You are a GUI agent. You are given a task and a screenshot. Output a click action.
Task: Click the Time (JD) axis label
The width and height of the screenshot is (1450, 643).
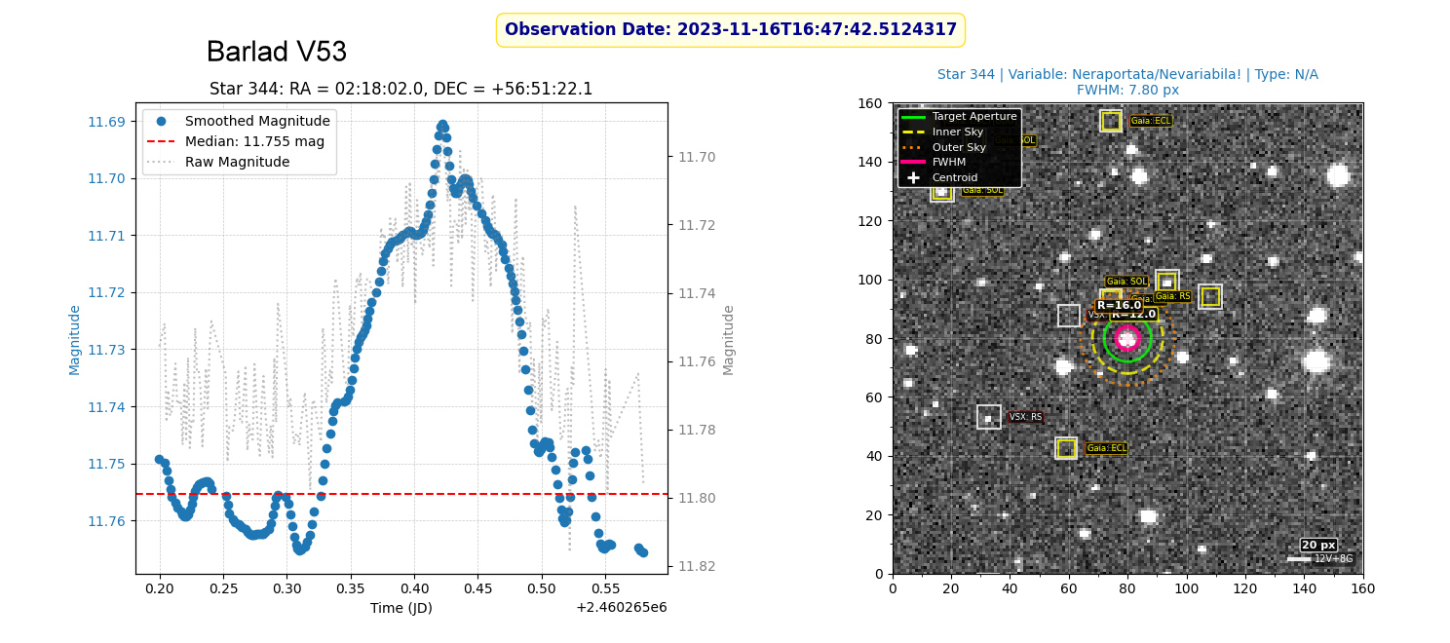coord(401,608)
